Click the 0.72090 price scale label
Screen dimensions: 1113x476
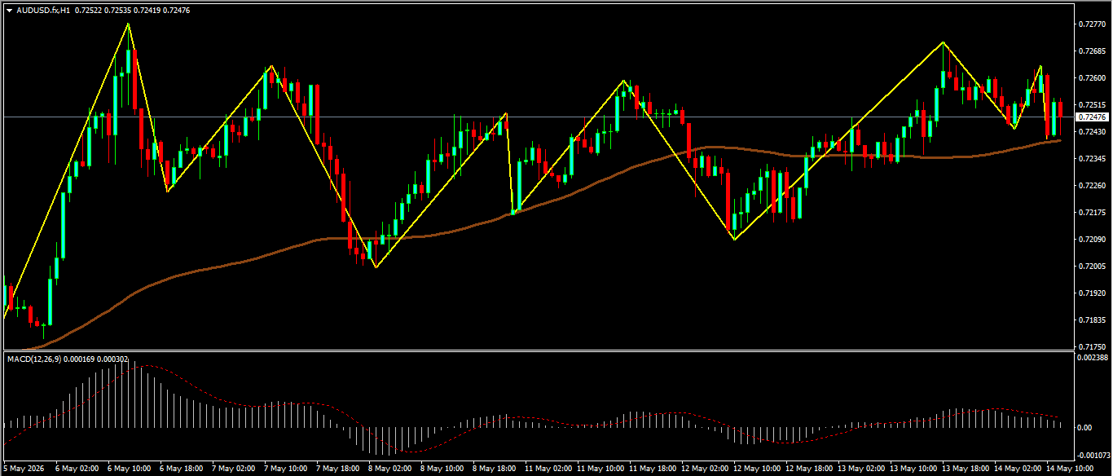[x=1090, y=240]
